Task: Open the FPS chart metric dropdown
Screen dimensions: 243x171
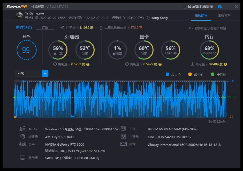Action: pyautogui.click(x=45, y=74)
